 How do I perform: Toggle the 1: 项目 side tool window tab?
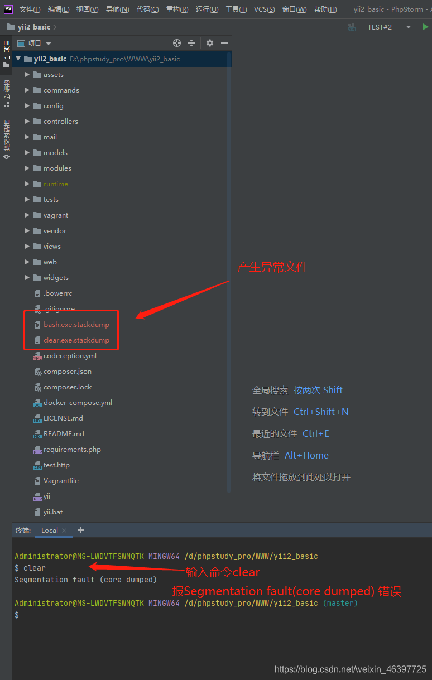point(6,54)
